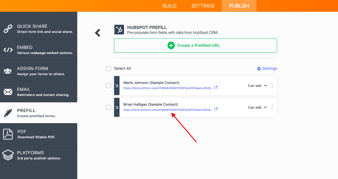338x179 pixels.
Task: Tick the Select All checkbox
Action: point(109,69)
